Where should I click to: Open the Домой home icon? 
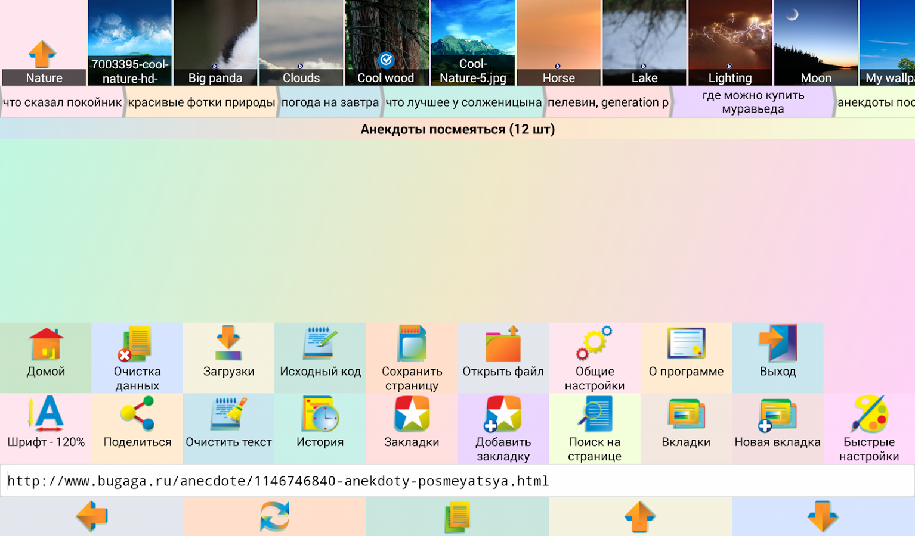[x=46, y=357]
